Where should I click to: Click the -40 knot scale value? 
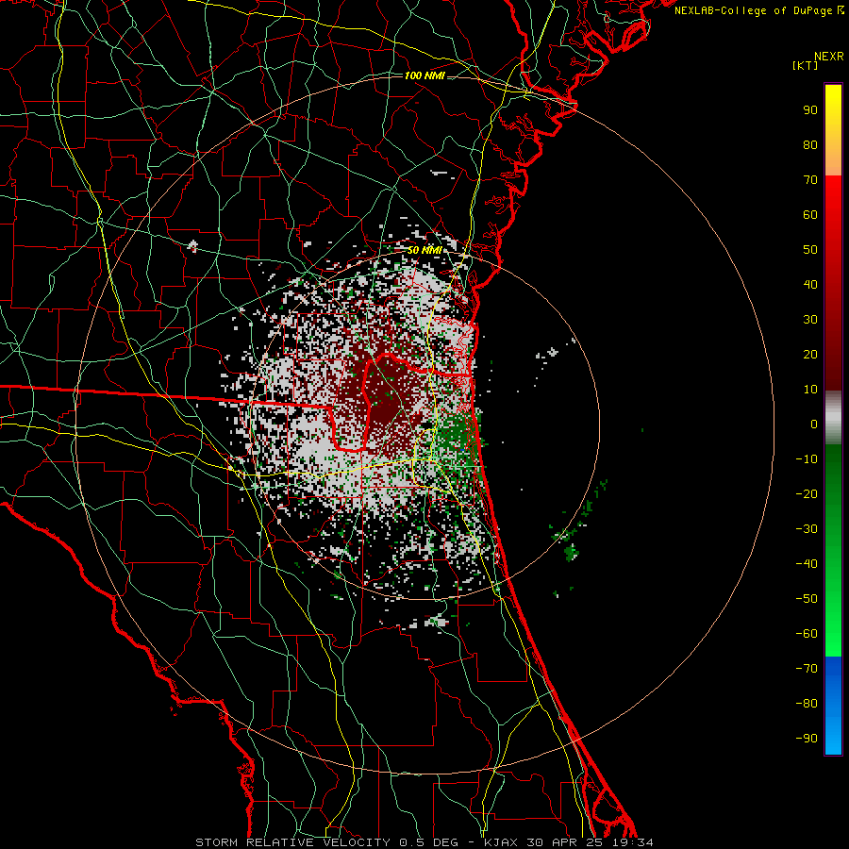(807, 564)
